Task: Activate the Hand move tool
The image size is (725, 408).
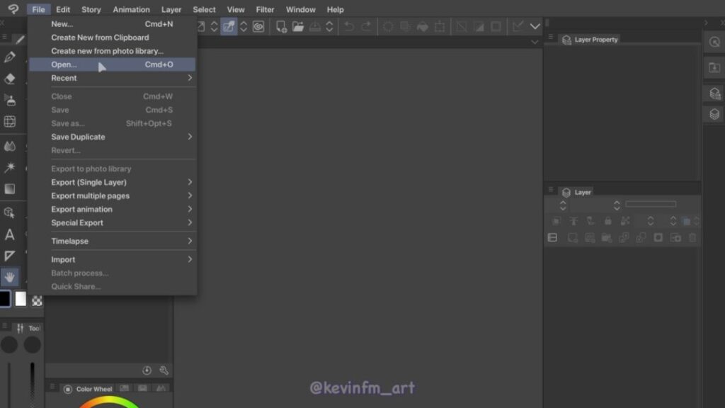Action: 10,277
